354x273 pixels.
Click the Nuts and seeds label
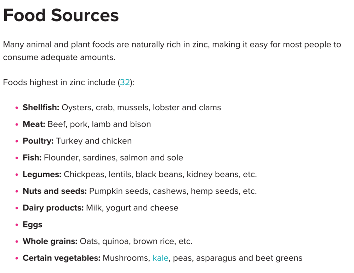tap(55, 191)
